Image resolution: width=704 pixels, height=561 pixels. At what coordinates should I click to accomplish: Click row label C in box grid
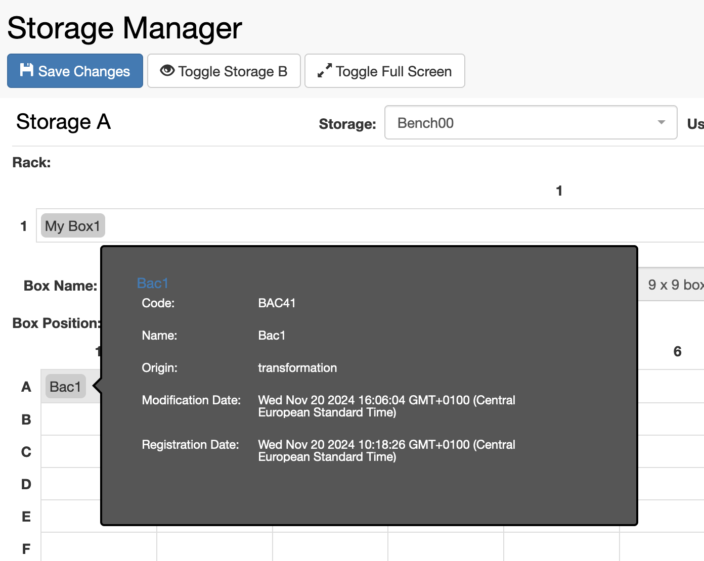pos(26,452)
